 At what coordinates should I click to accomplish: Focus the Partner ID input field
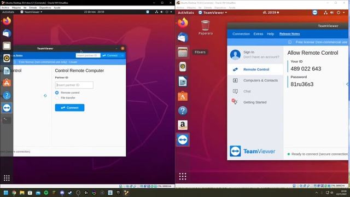point(74,85)
